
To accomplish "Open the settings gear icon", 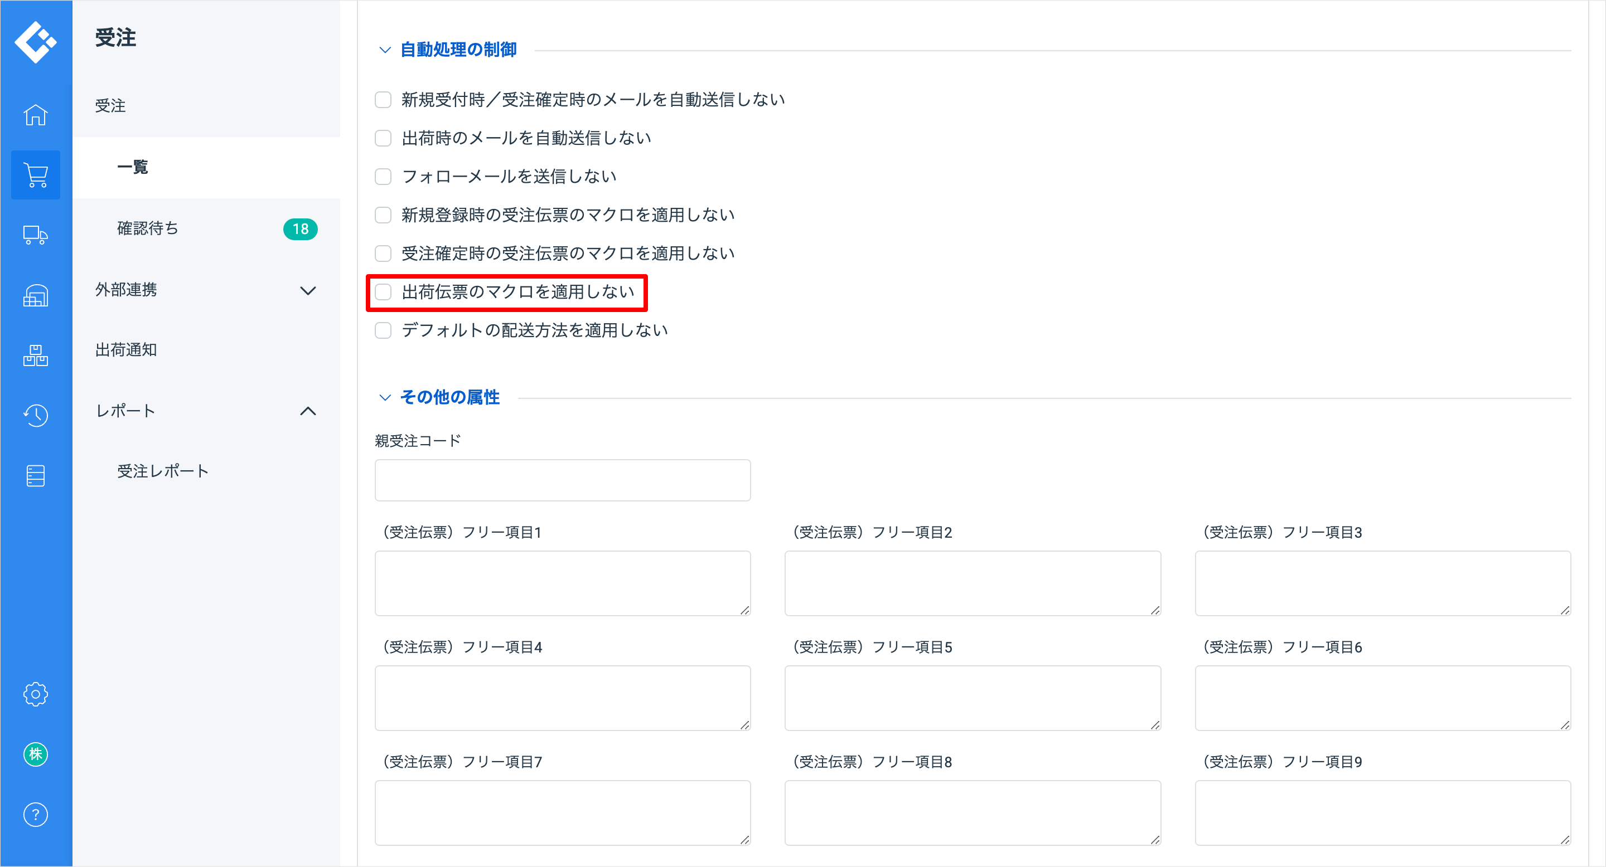I will point(36,694).
